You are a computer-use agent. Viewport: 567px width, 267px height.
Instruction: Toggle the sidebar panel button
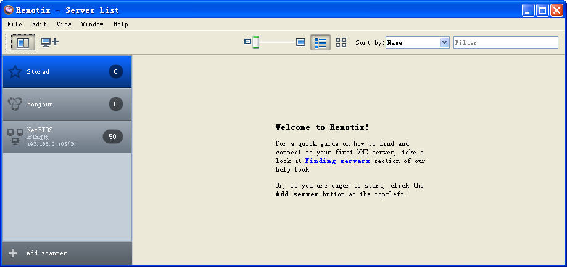23,42
